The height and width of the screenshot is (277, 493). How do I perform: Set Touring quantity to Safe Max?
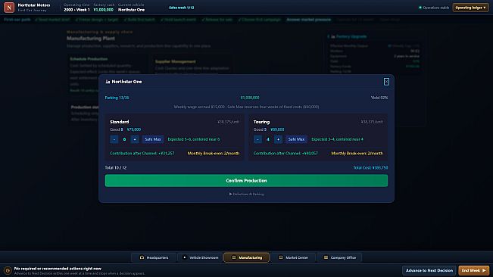tap(296, 139)
